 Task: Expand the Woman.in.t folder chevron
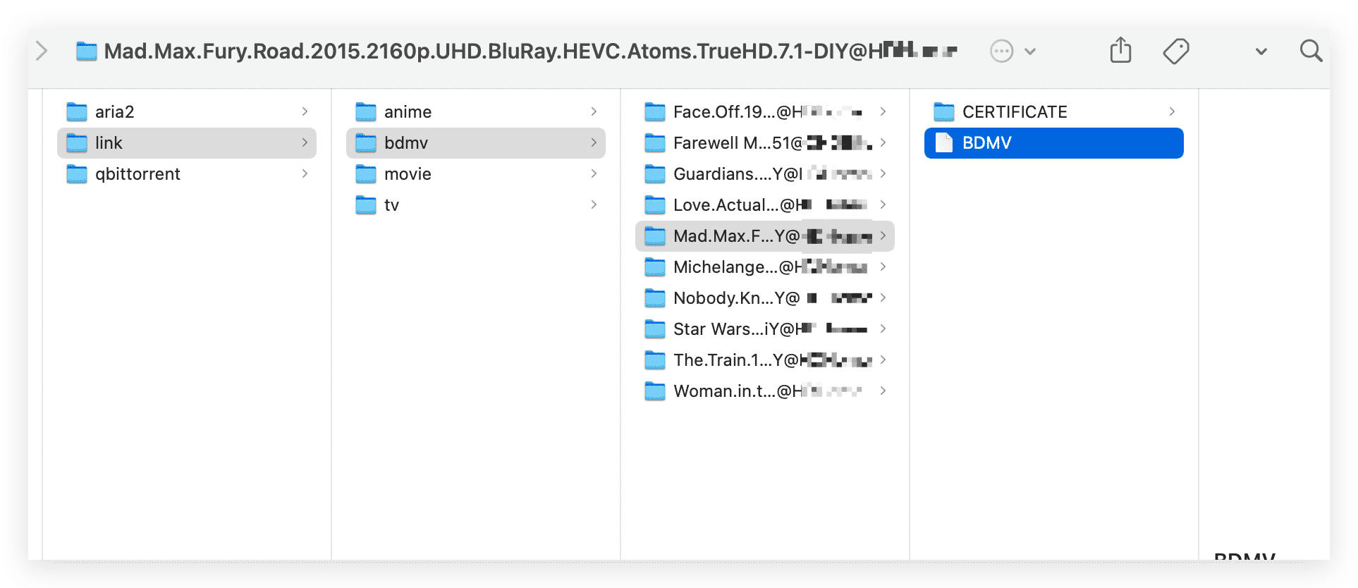tap(883, 391)
